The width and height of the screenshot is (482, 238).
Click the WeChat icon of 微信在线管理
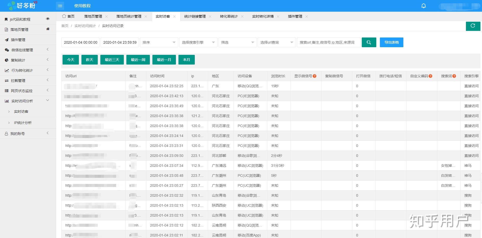[x=7, y=50]
